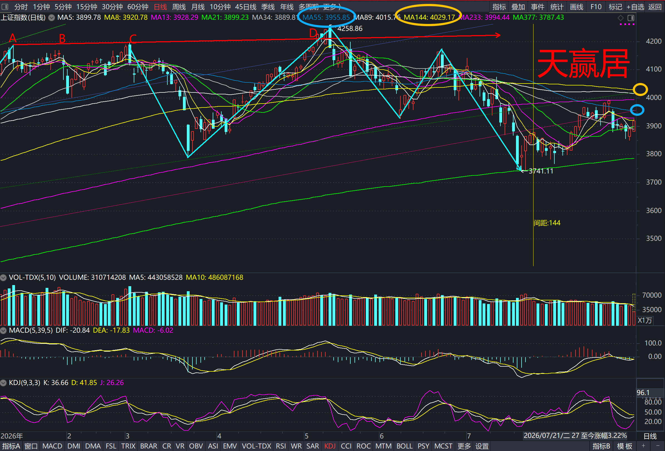Expand the main chart MA indicator arrow
Screen dimensions: 665x451
click(x=51, y=18)
